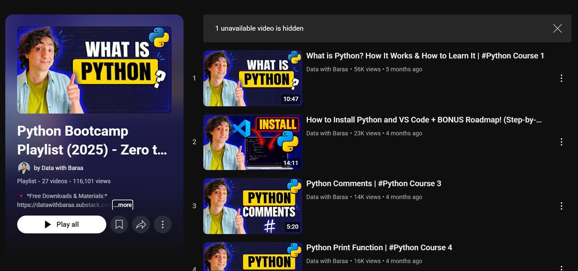The image size is (578, 271).
Task: Start playlist with Play all button
Action: pos(62,224)
